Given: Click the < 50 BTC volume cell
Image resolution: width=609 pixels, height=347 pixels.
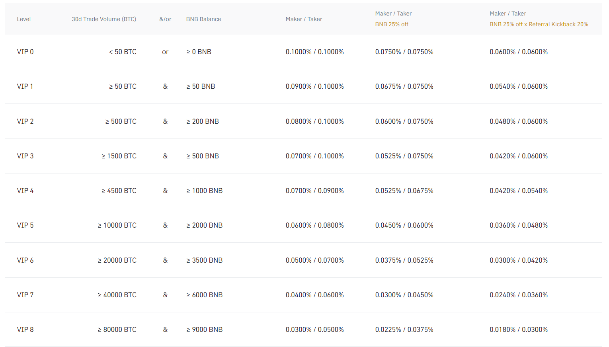Looking at the screenshot, I should [x=123, y=52].
